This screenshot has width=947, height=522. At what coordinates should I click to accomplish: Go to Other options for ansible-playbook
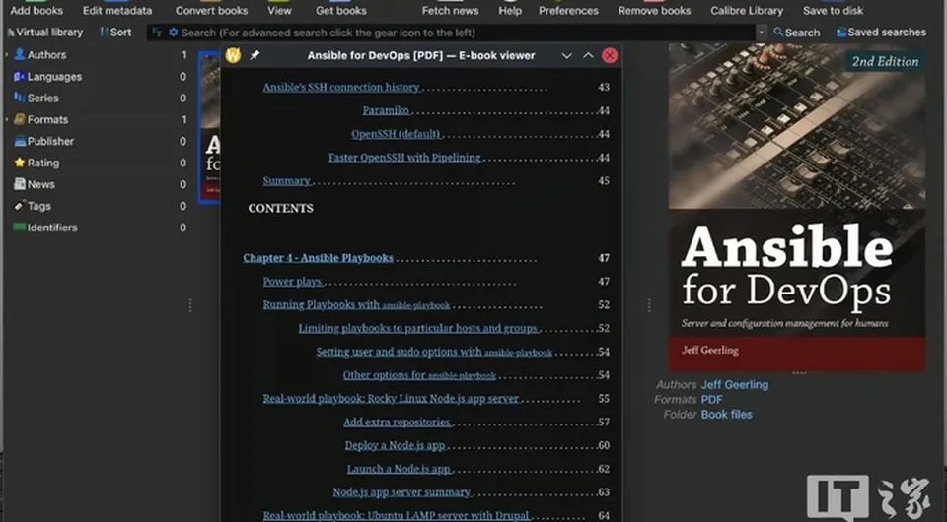point(419,375)
